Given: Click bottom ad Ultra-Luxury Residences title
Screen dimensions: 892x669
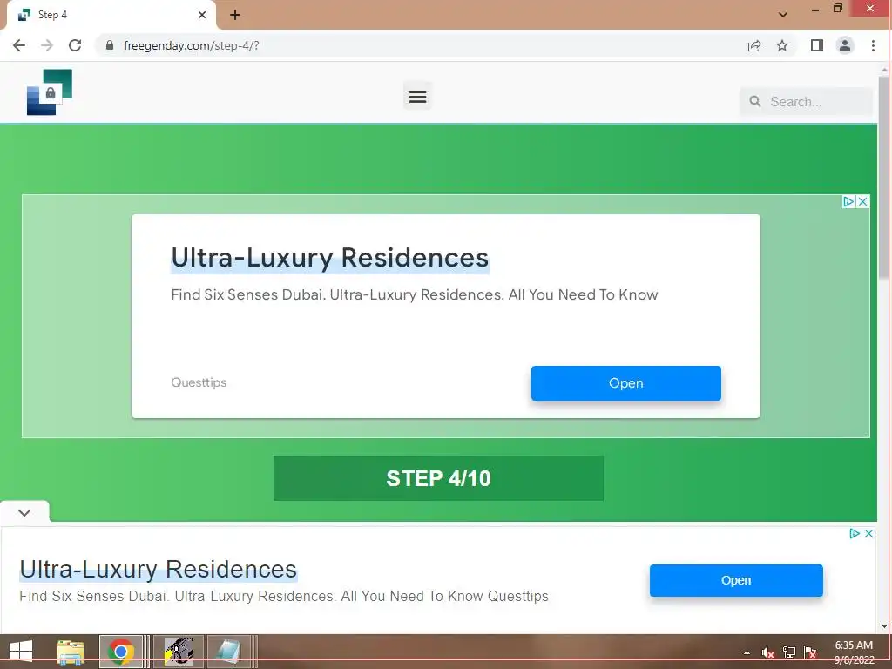Looking at the screenshot, I should pos(159,570).
